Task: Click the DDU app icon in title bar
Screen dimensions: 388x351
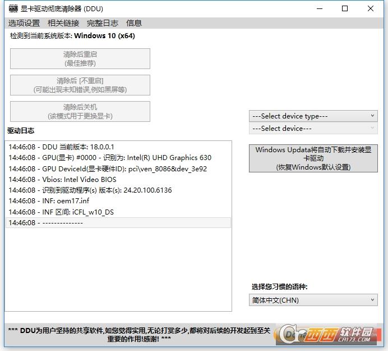Action: (13, 8)
